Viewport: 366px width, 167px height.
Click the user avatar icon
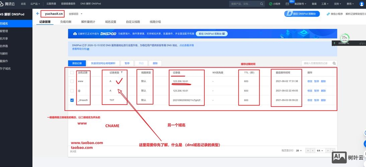(362, 4)
